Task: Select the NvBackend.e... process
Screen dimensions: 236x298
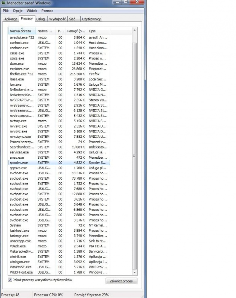Action: [59, 90]
